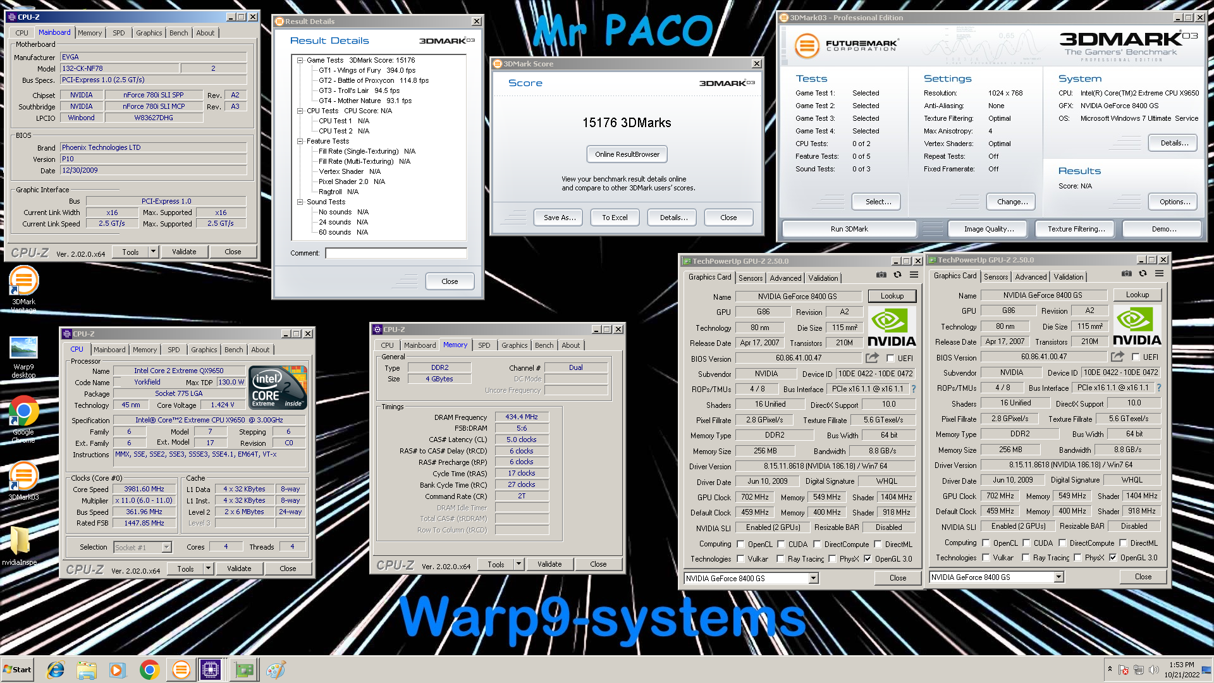The image size is (1214, 683).
Task: Click the screenshot camera icon in left GPU-Z window
Action: coord(881,274)
